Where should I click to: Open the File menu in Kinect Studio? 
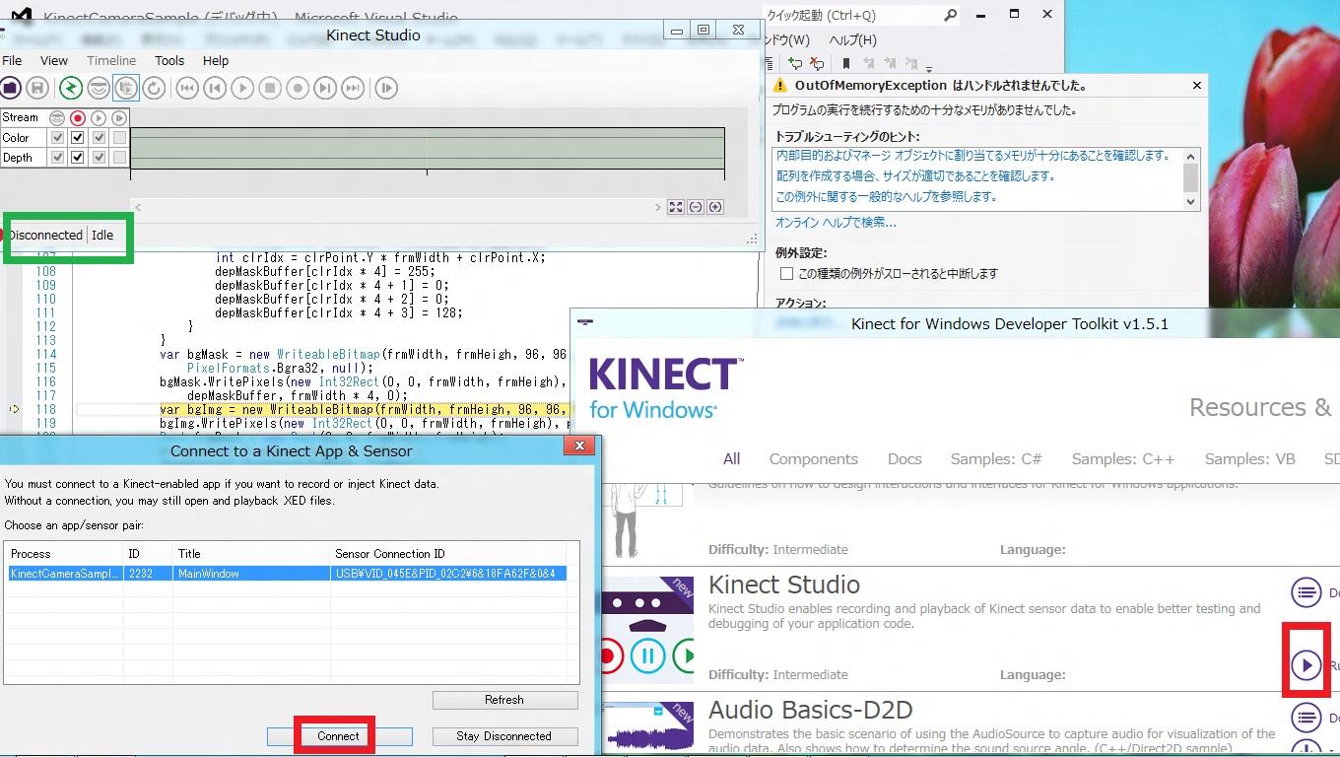tap(12, 60)
